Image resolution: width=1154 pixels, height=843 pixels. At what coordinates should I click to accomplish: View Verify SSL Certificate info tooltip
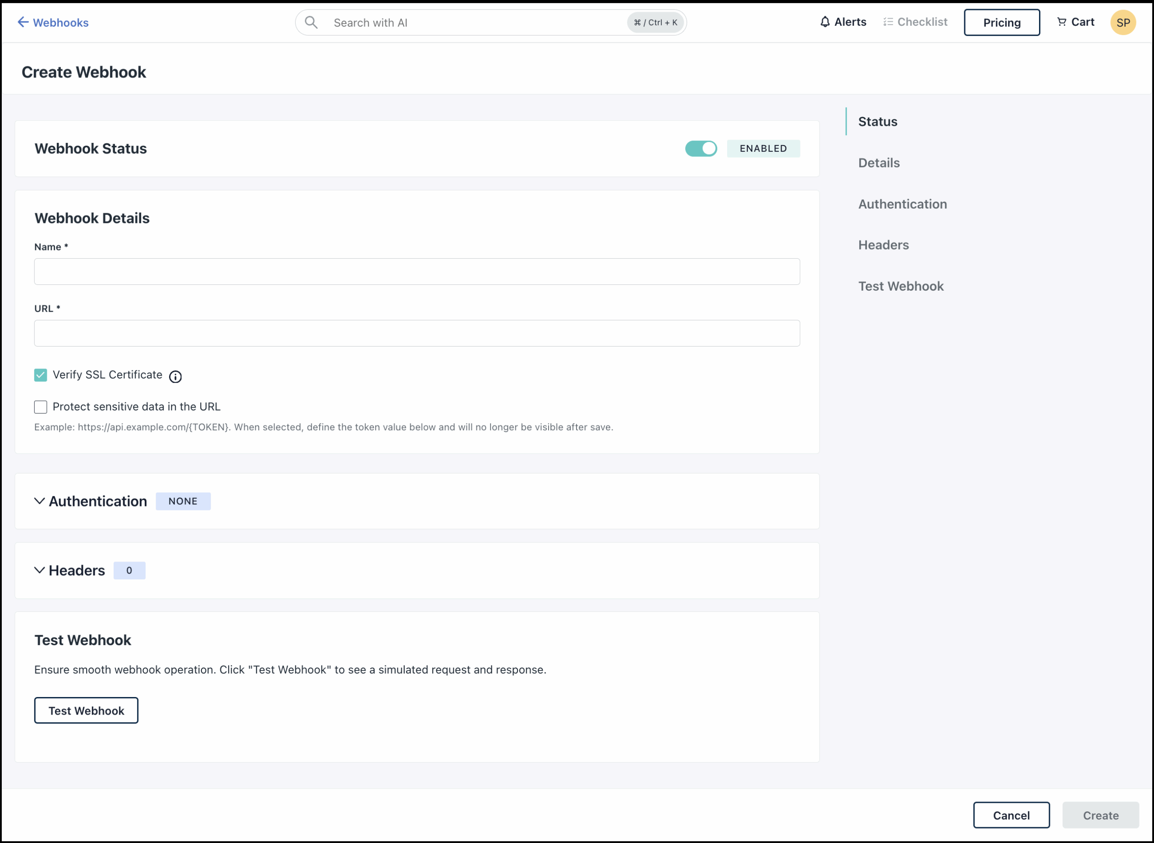175,377
